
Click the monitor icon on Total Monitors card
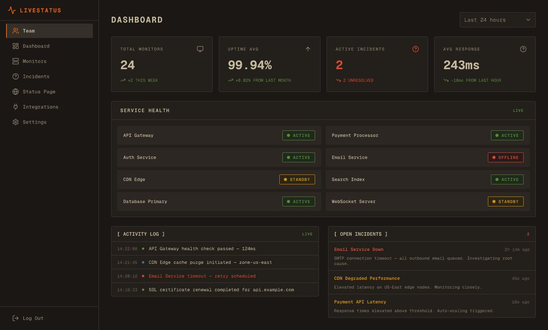(x=200, y=49)
